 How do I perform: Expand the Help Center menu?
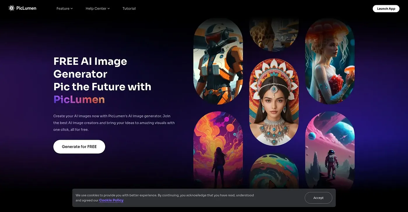pyautogui.click(x=98, y=8)
